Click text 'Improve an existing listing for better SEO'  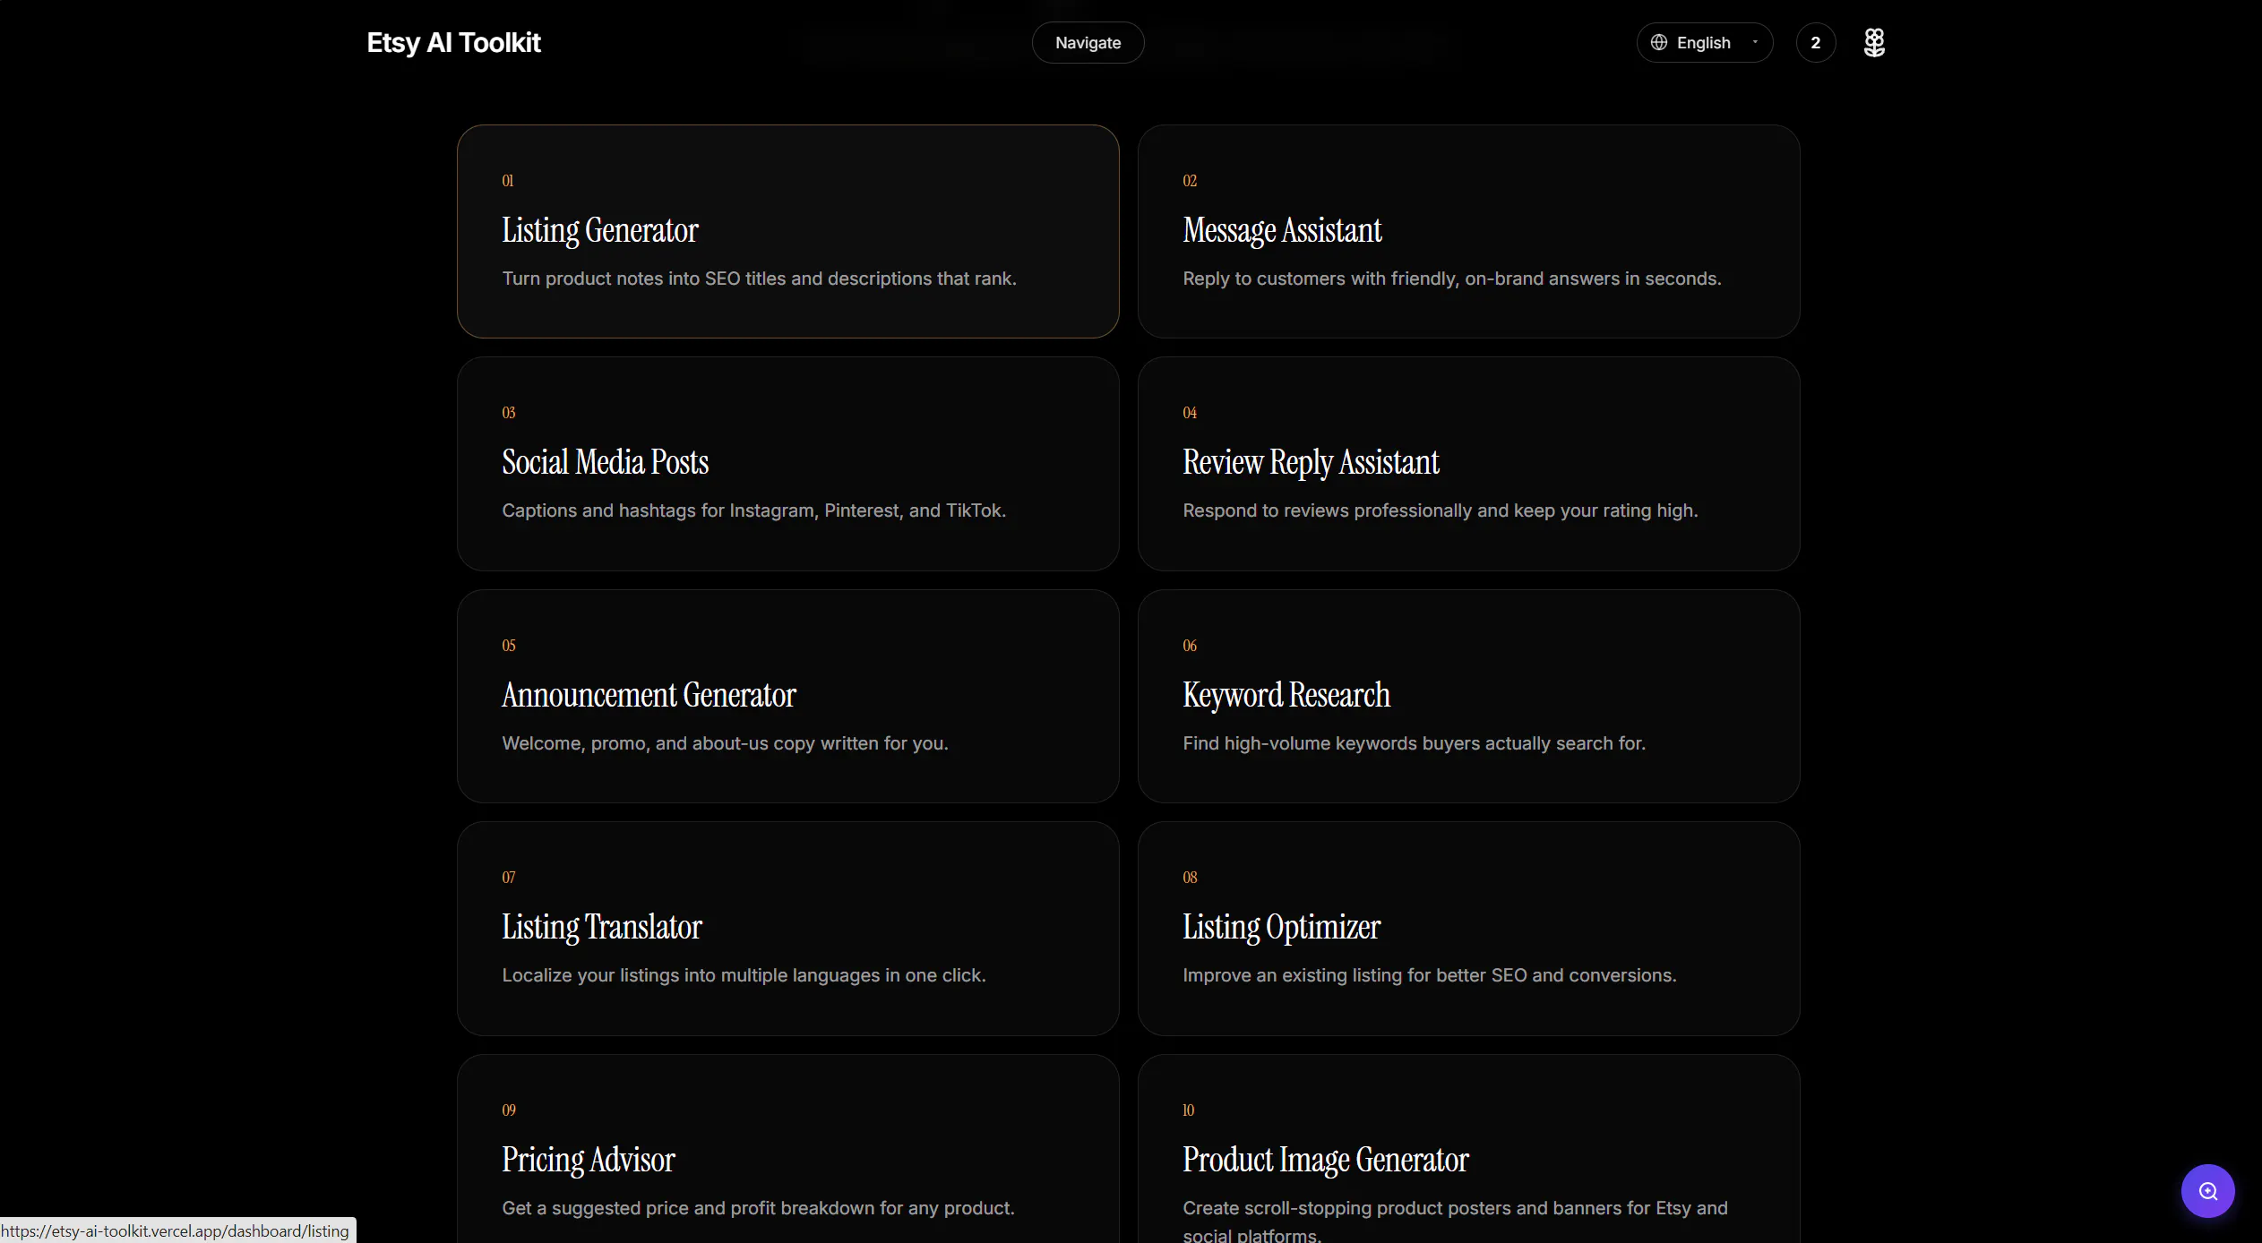[1355, 975]
